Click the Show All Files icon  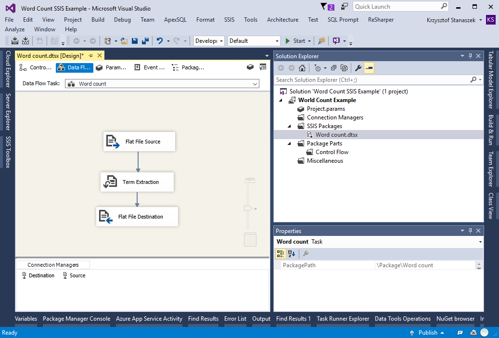click(x=344, y=68)
